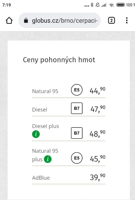Tap the B7 badge in the Diesel plus row
The height and width of the screenshot is (200, 135).
tap(77, 133)
